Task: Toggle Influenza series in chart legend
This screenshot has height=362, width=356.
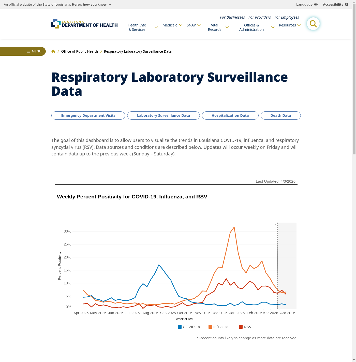Action: (218, 327)
